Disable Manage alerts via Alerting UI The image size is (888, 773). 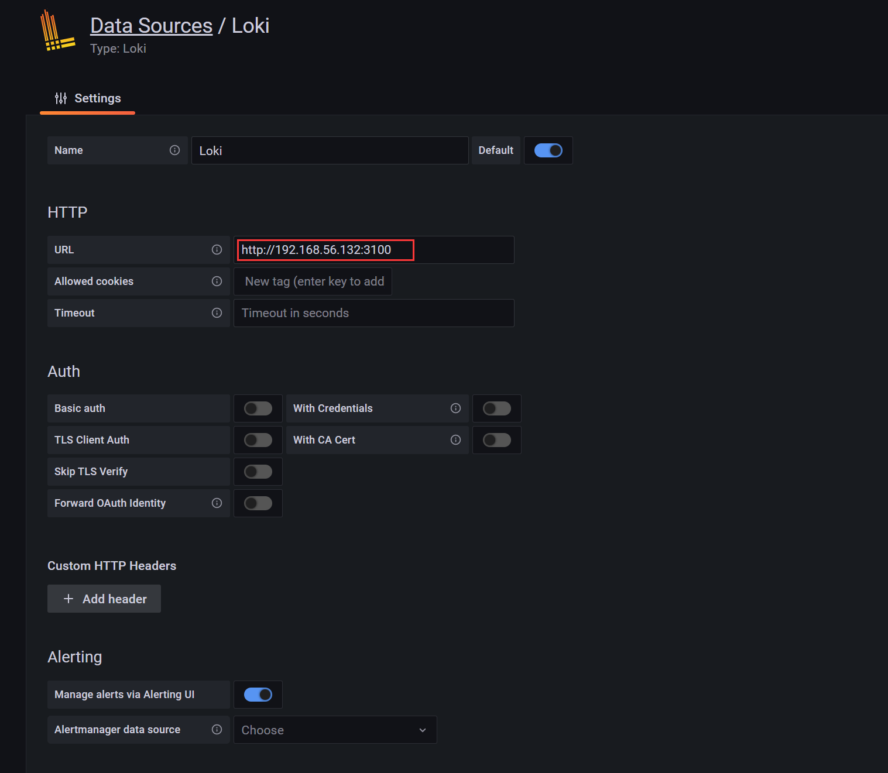tap(258, 694)
